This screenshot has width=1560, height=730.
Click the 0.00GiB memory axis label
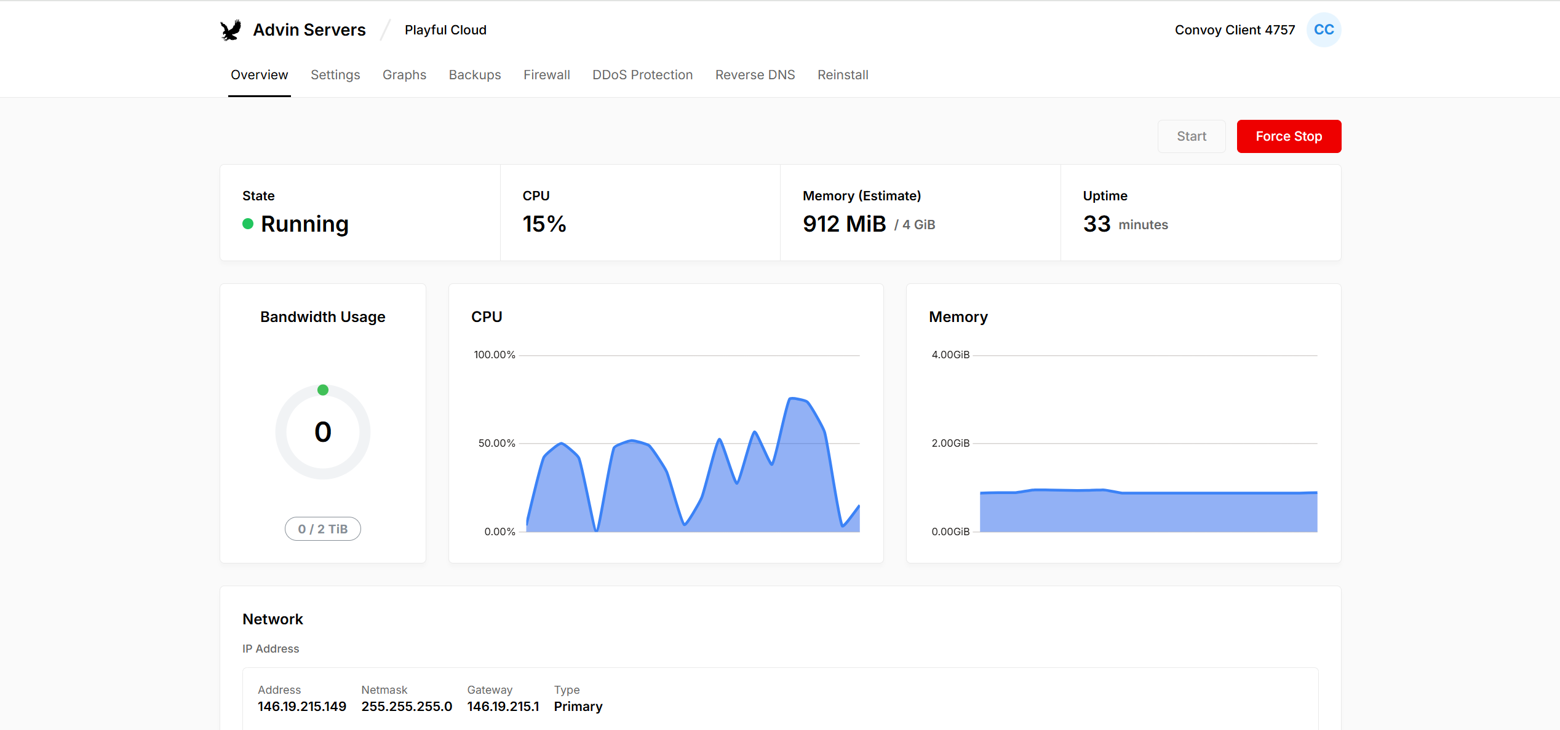[x=950, y=532]
